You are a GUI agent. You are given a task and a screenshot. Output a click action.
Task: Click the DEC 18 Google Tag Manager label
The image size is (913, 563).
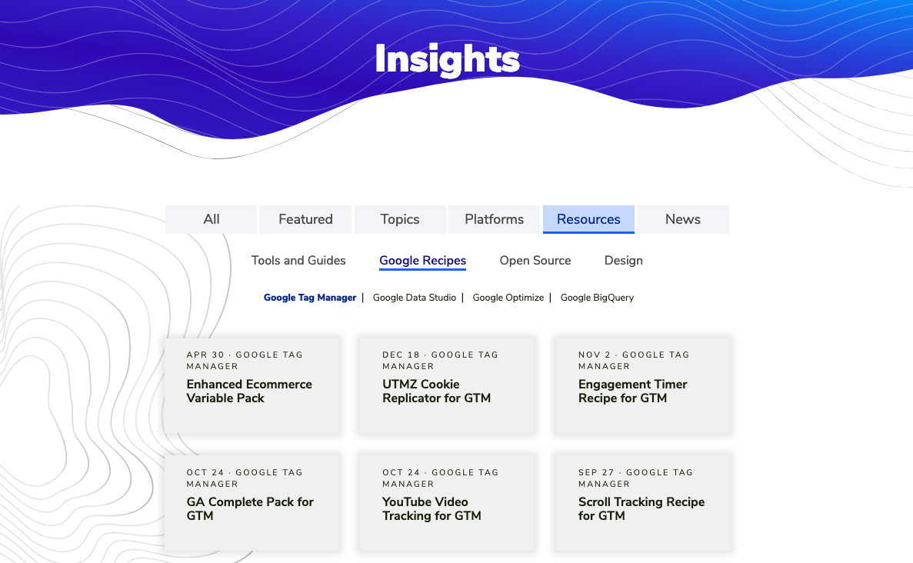coord(440,361)
